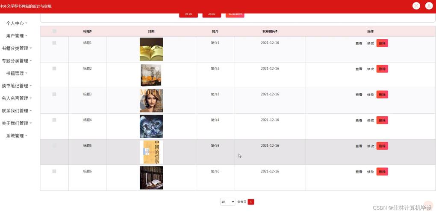Check the checkbox for row 标题6
Image resolution: width=436 pixels, height=213 pixels.
54,171
